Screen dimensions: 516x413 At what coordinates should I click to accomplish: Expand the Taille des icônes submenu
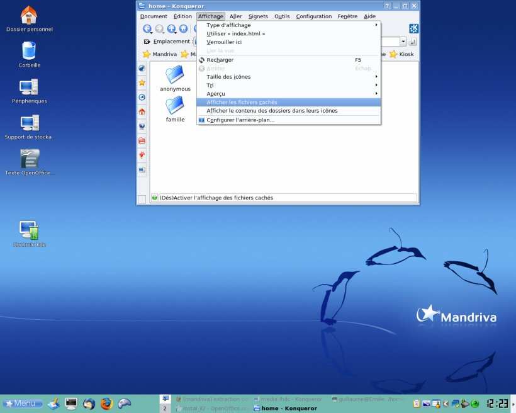pyautogui.click(x=289, y=77)
